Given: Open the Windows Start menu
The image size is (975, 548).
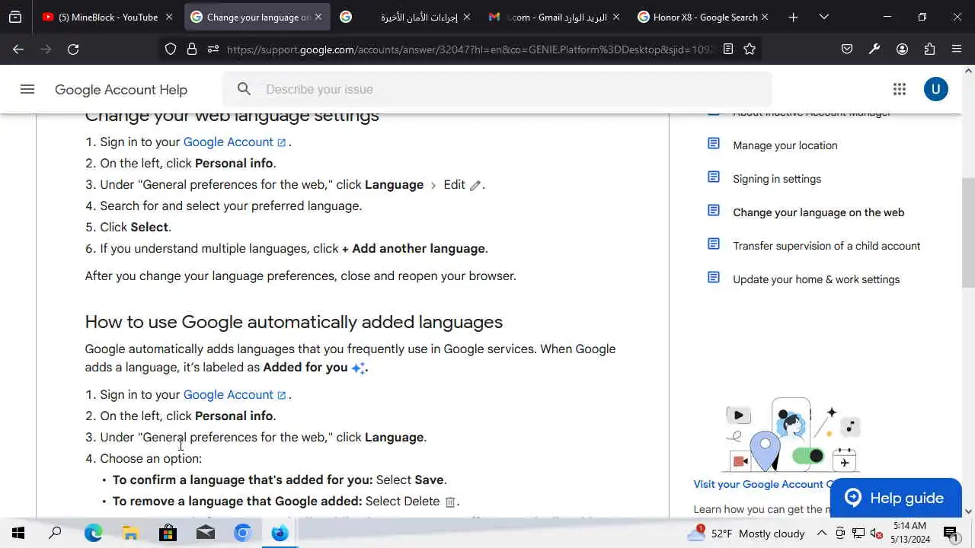Looking at the screenshot, I should (x=18, y=533).
